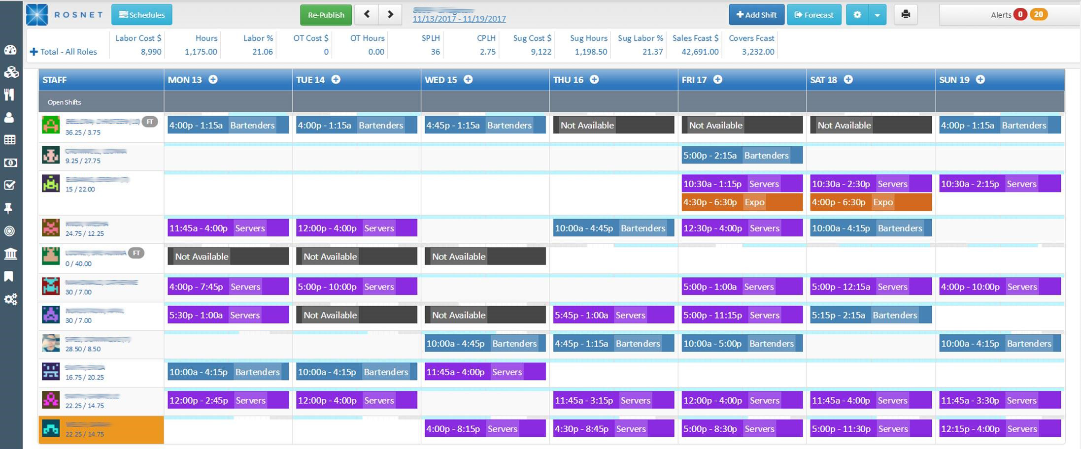Open the fork and knife menu icon
Viewport: 1081px width, 449px height.
[x=9, y=95]
